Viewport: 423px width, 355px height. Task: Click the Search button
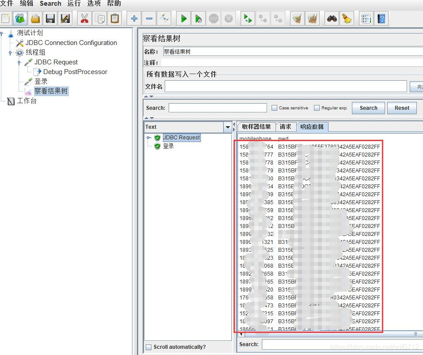click(x=368, y=108)
